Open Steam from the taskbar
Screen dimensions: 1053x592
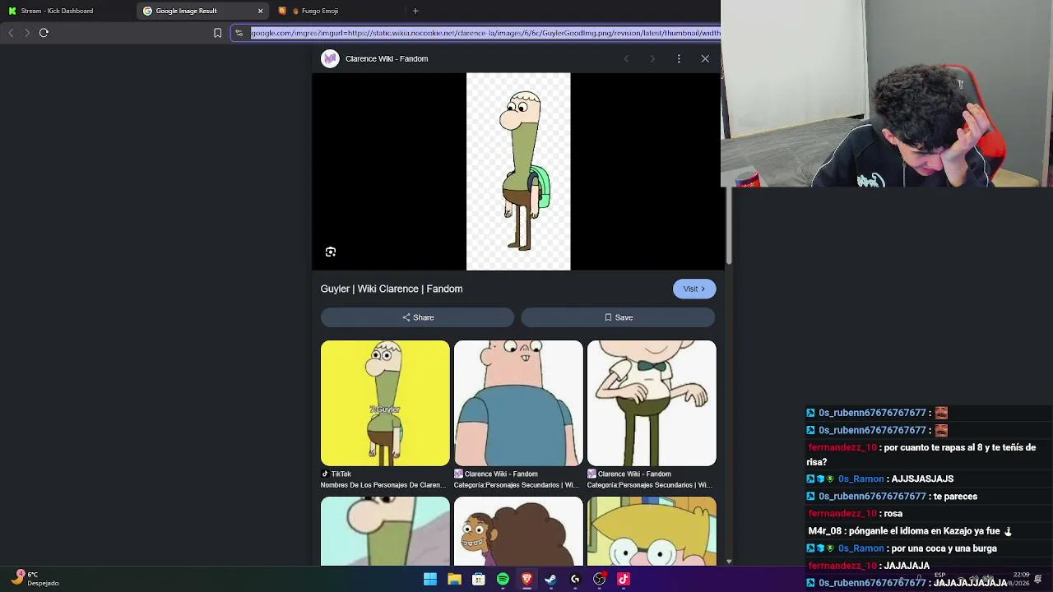click(x=550, y=580)
